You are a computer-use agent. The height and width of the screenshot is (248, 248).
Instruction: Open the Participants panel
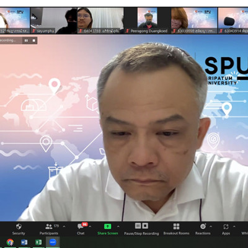point(49,226)
